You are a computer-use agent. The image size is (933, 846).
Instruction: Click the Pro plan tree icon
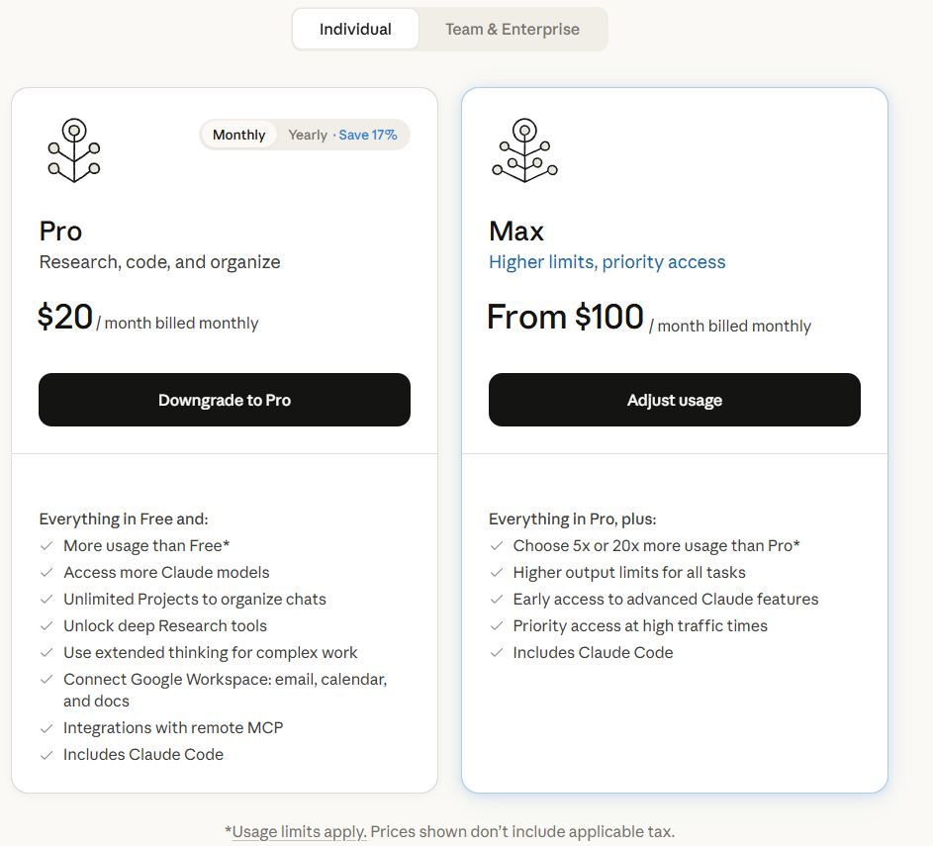click(74, 150)
